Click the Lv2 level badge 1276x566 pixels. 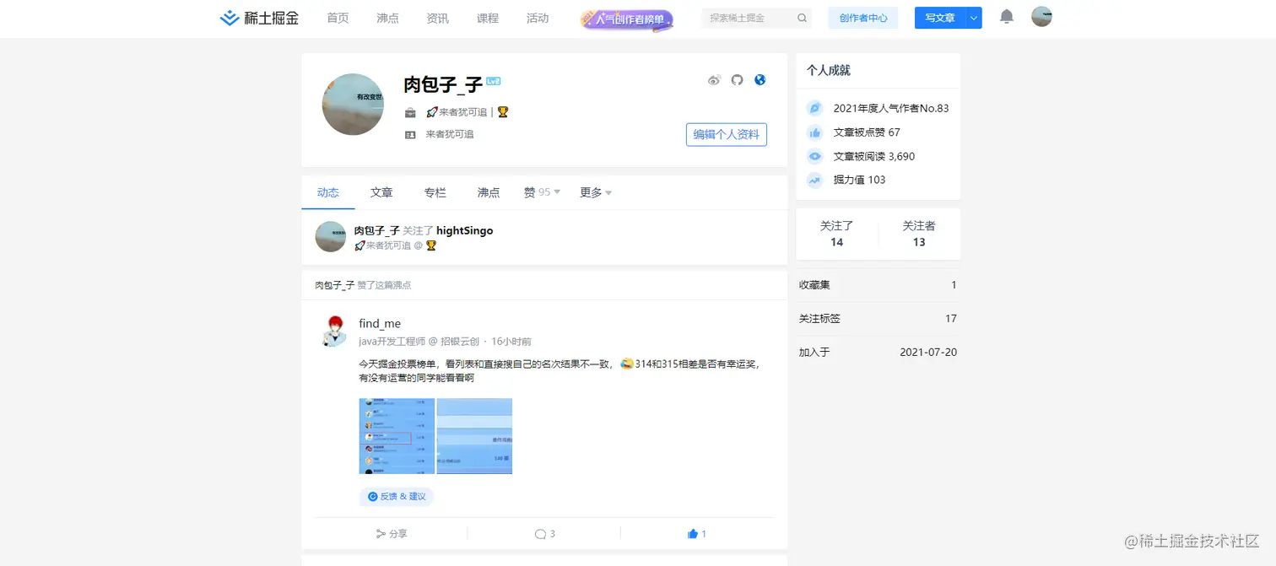[x=493, y=82]
